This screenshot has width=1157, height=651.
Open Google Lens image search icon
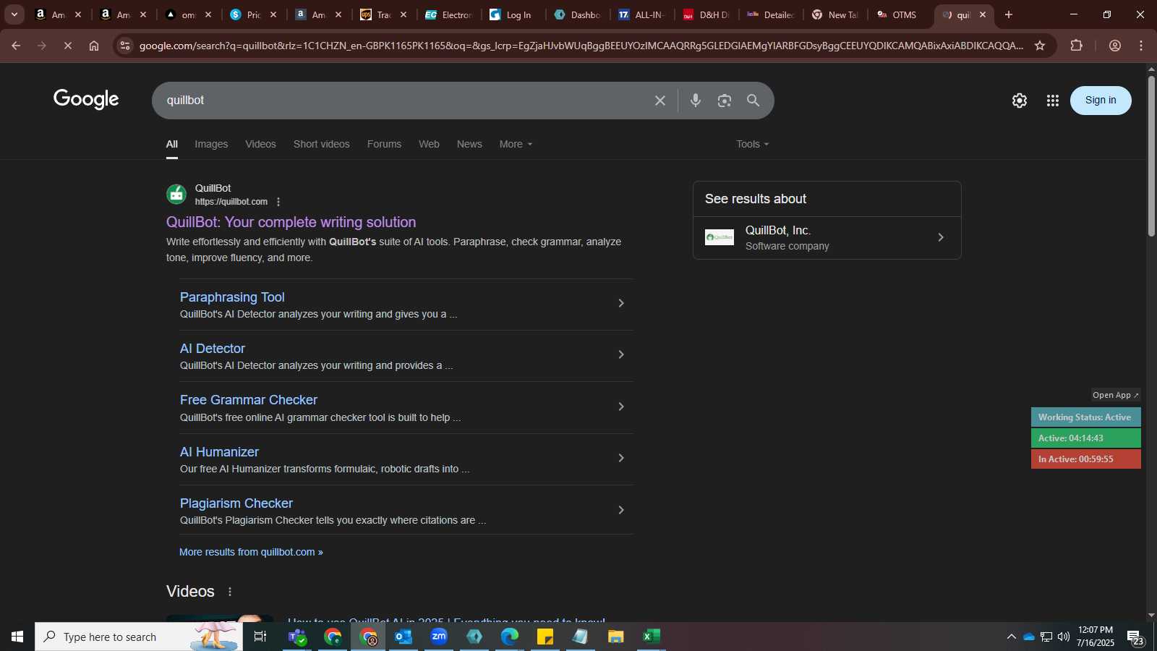coord(725,101)
